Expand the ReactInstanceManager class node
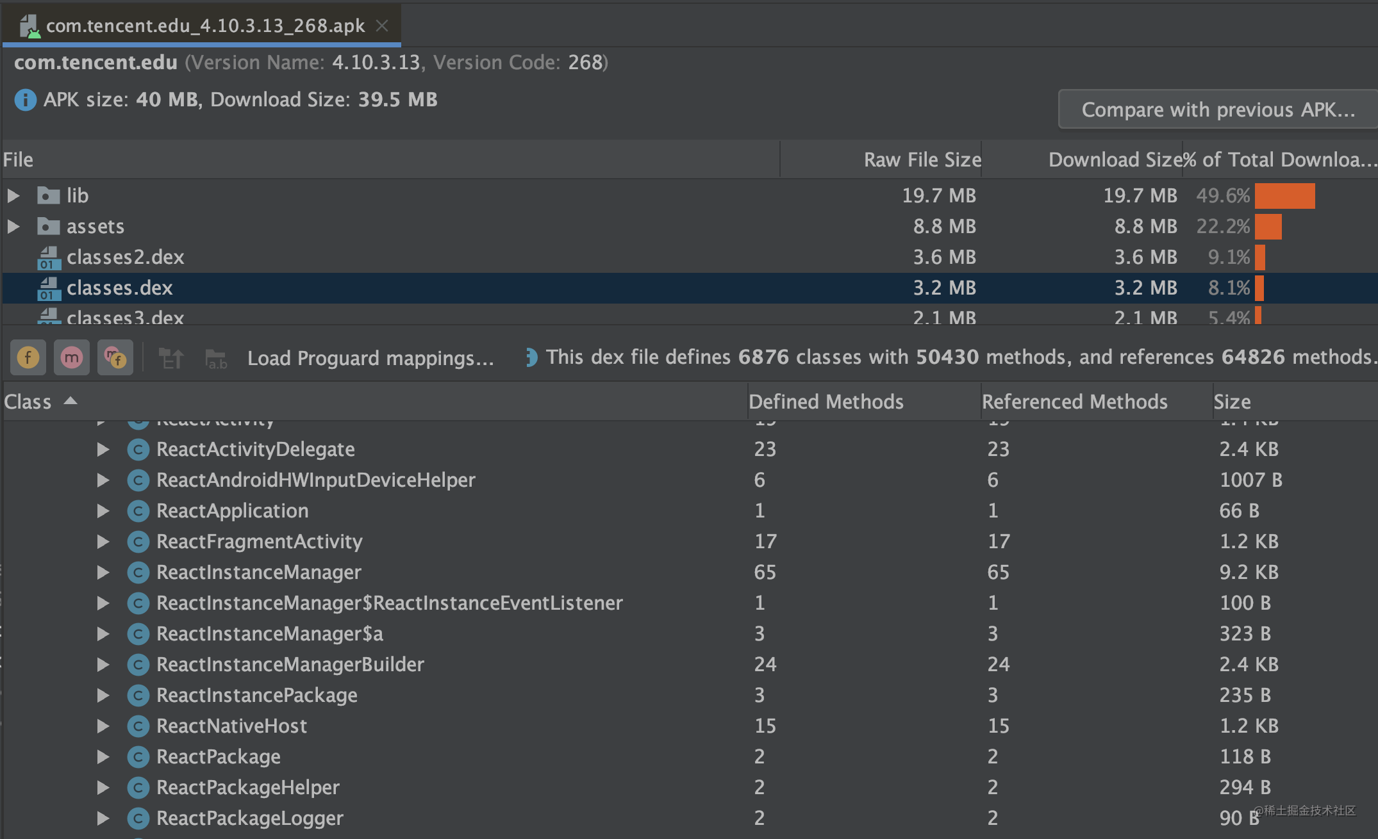The height and width of the screenshot is (839, 1378). click(x=103, y=573)
